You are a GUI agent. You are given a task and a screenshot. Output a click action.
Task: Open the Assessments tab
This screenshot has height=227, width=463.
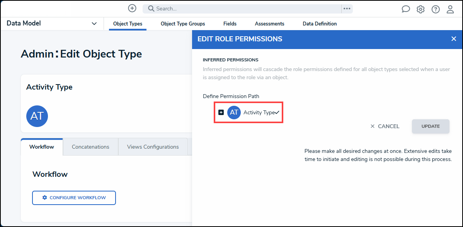point(269,24)
